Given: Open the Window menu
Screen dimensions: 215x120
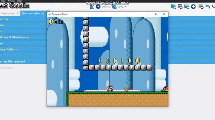Looking at the screenshot, I should pos(11,1).
